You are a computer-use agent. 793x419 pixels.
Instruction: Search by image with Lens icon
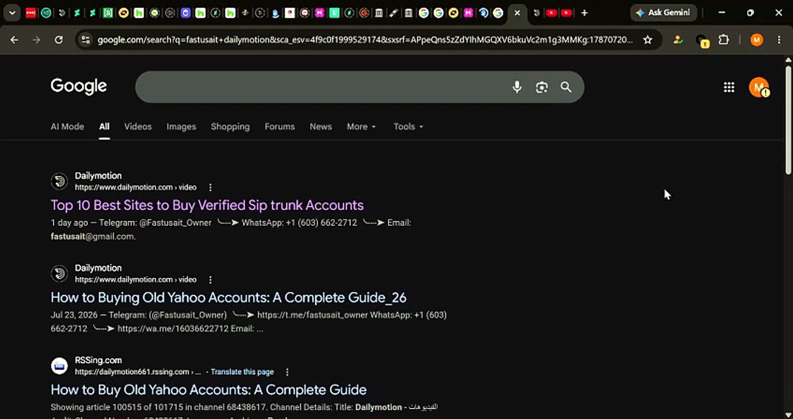tap(541, 87)
